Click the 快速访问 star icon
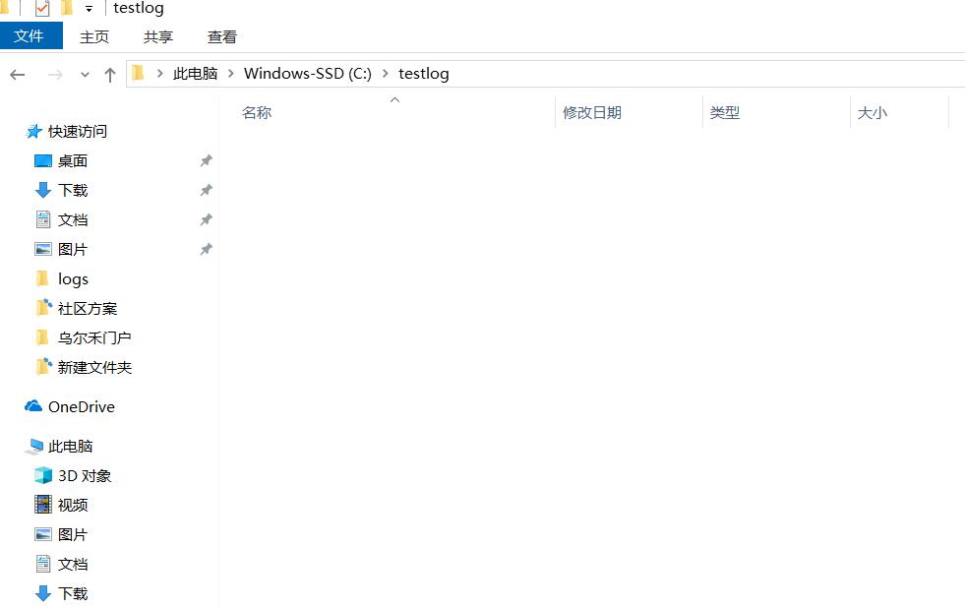 (x=33, y=131)
